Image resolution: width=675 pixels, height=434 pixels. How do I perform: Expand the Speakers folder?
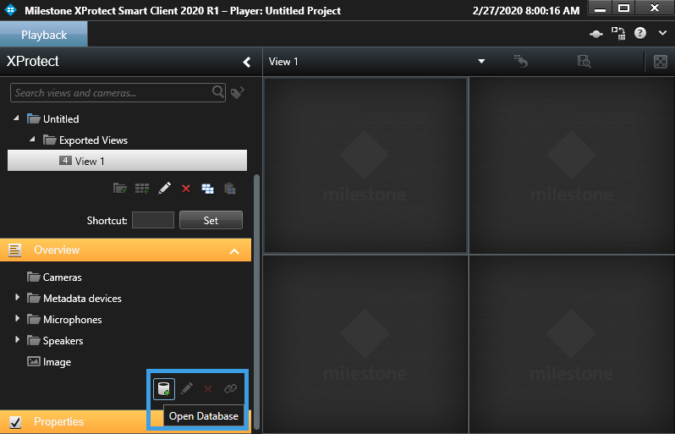pos(17,340)
